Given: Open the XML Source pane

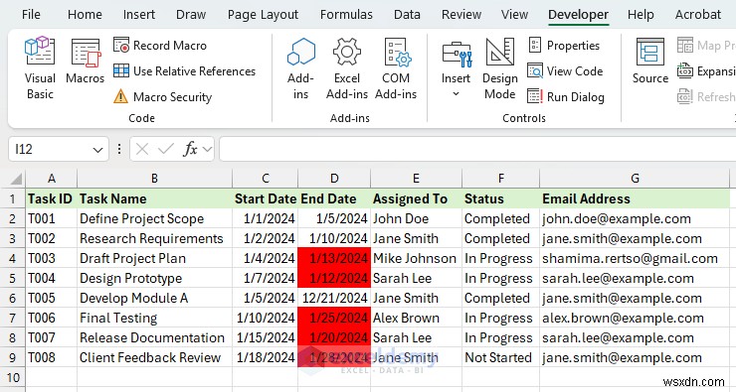Looking at the screenshot, I should pos(650,61).
